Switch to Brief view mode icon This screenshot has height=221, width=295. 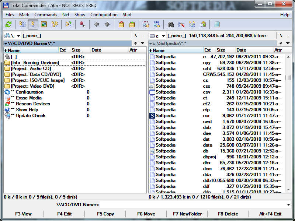[x=22, y=24]
